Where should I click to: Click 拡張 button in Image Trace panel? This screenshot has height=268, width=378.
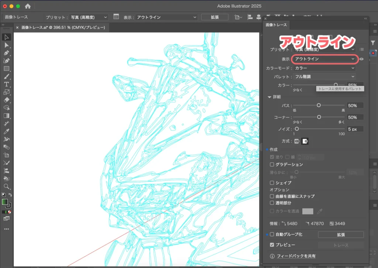click(340, 235)
